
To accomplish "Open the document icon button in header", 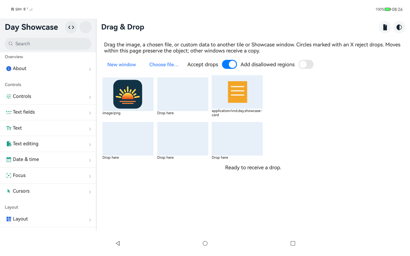I will [x=385, y=27].
